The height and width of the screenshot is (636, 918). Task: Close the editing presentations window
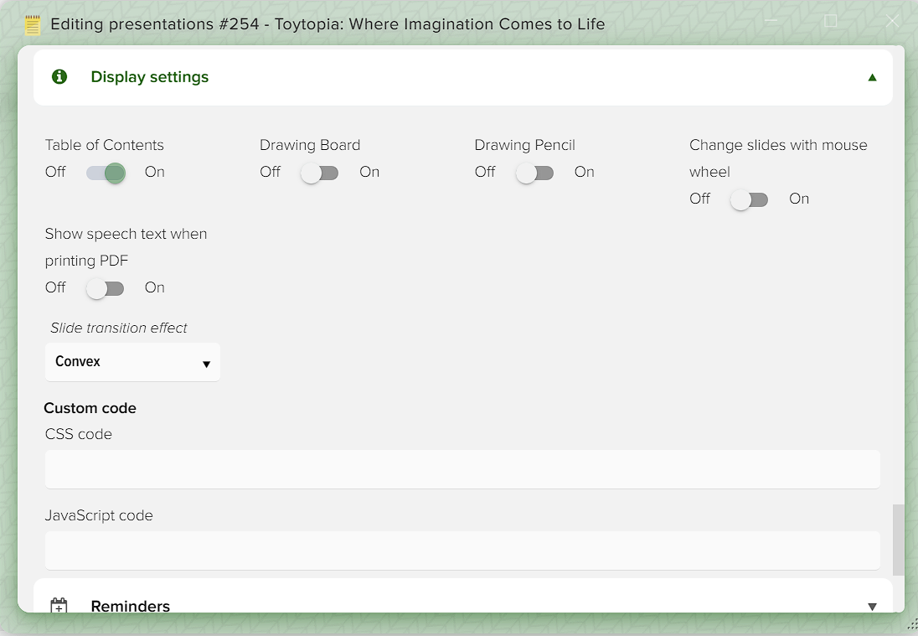pyautogui.click(x=892, y=21)
